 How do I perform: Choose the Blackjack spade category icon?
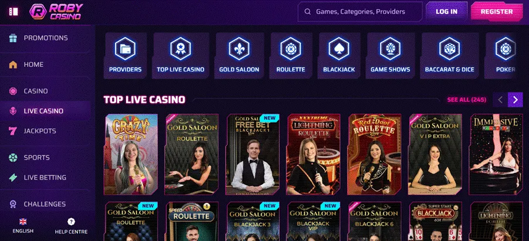click(339, 49)
